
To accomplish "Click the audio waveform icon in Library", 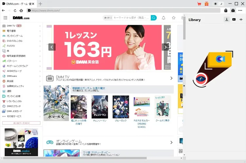I will pyautogui.click(x=241, y=20).
